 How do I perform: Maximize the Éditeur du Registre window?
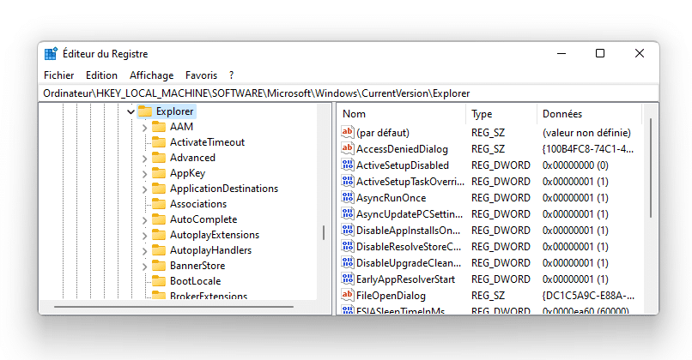point(600,53)
